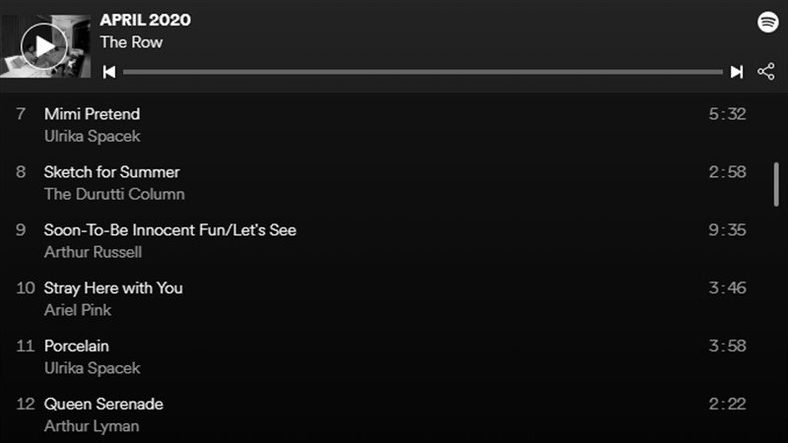Open artist Ariel Pink
Viewport: 788px width, 443px height.
coord(78,310)
